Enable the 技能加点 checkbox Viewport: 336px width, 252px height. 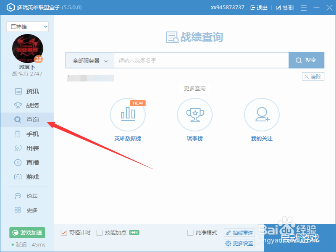point(100,233)
